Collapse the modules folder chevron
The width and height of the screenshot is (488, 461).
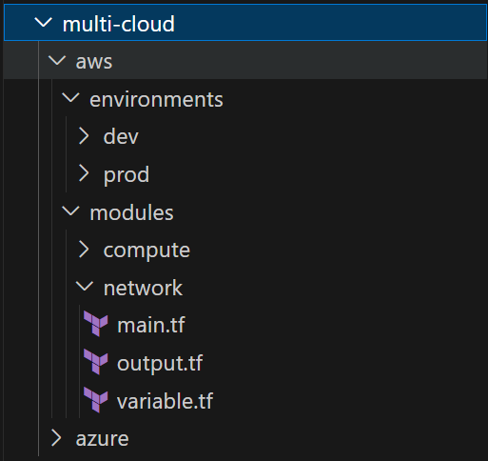pyautogui.click(x=70, y=211)
